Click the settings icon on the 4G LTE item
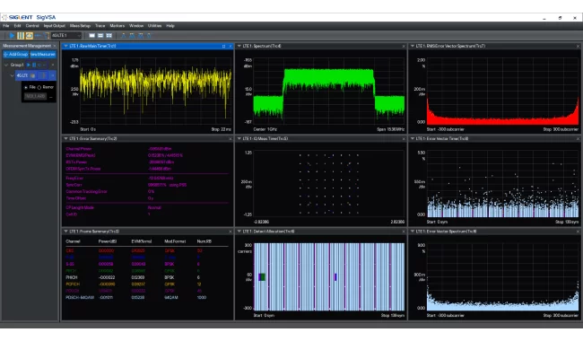The height and width of the screenshot is (341, 583). (x=32, y=75)
